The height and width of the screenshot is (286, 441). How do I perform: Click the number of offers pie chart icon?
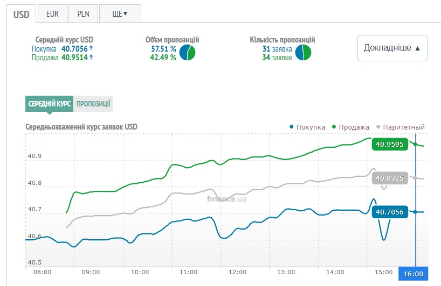click(x=304, y=53)
